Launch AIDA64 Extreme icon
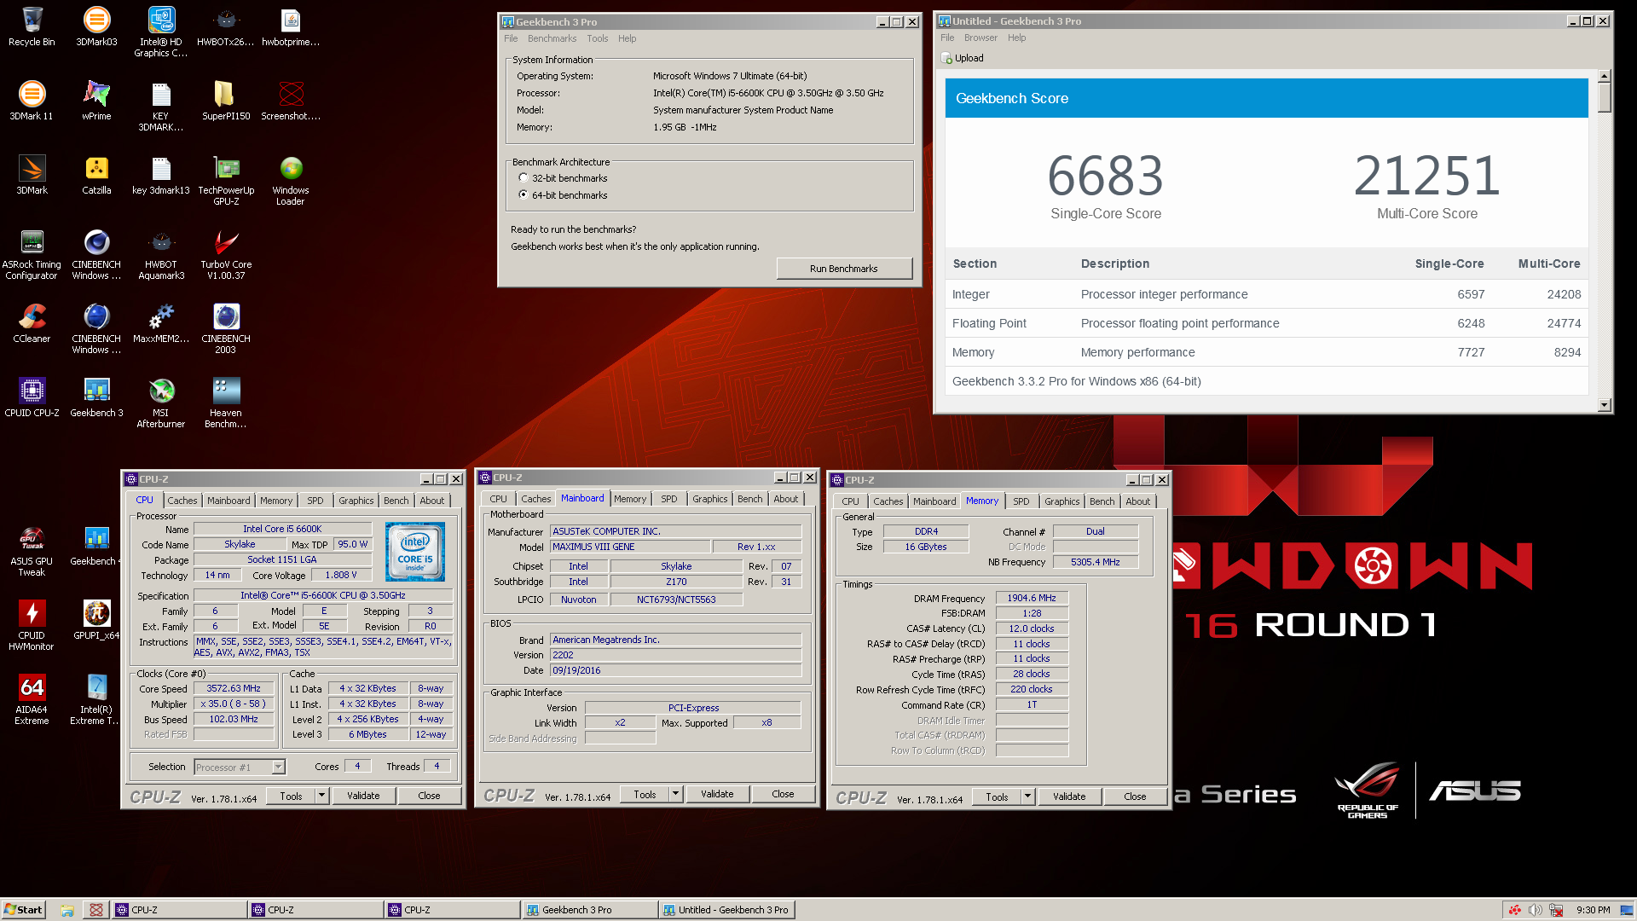Viewport: 1637px width, 921px height. (x=32, y=699)
